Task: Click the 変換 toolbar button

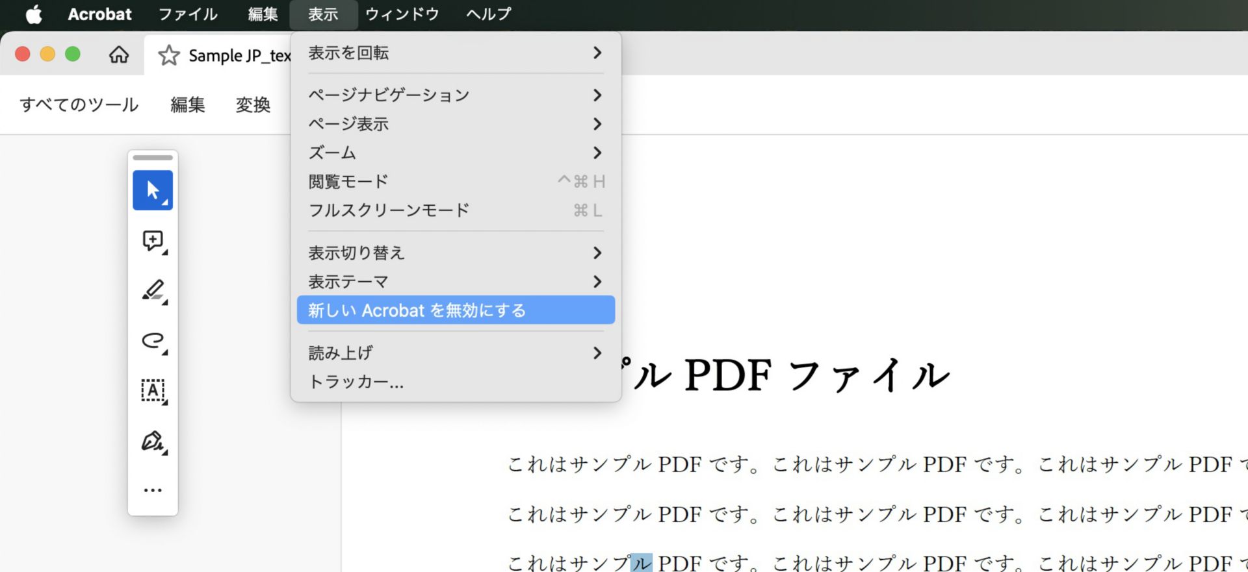Action: [253, 105]
